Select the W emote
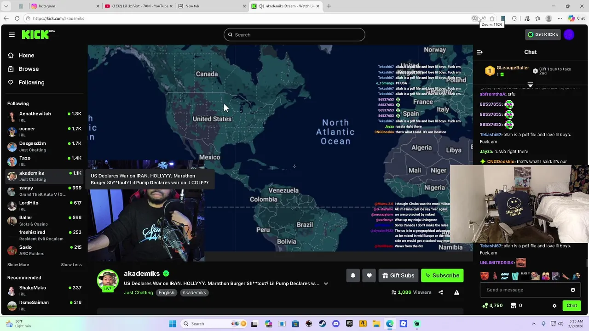The height and width of the screenshot is (331, 589). [515, 276]
